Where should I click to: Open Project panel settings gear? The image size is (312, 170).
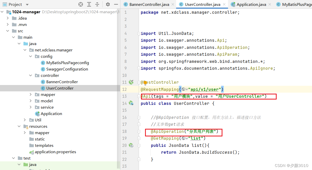point(108,4)
